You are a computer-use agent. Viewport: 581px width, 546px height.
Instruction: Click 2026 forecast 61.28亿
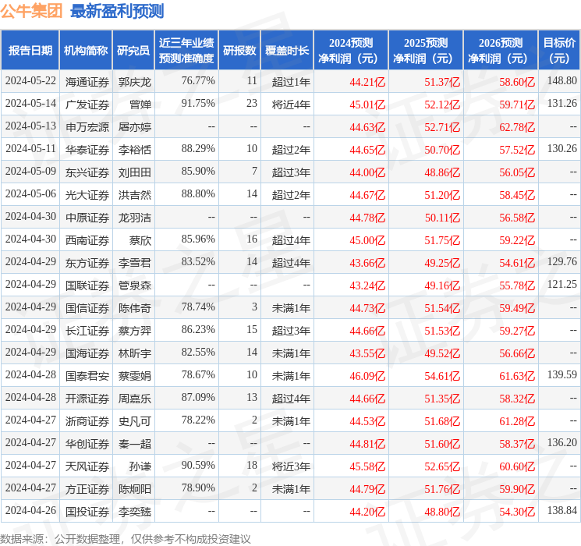coord(517,421)
